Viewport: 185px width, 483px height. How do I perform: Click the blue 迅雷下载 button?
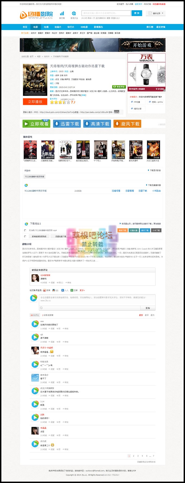pyautogui.click(x=67, y=124)
